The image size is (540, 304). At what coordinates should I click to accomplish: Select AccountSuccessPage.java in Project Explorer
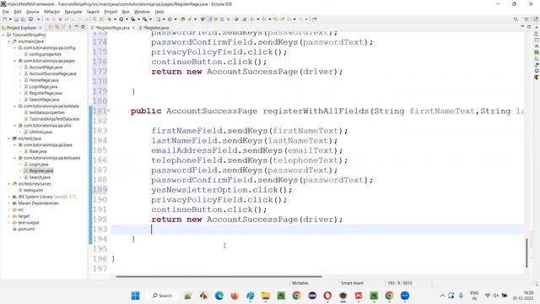[x=52, y=73]
